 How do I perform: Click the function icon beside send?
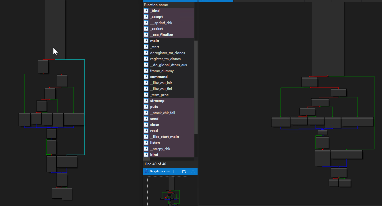146,119
